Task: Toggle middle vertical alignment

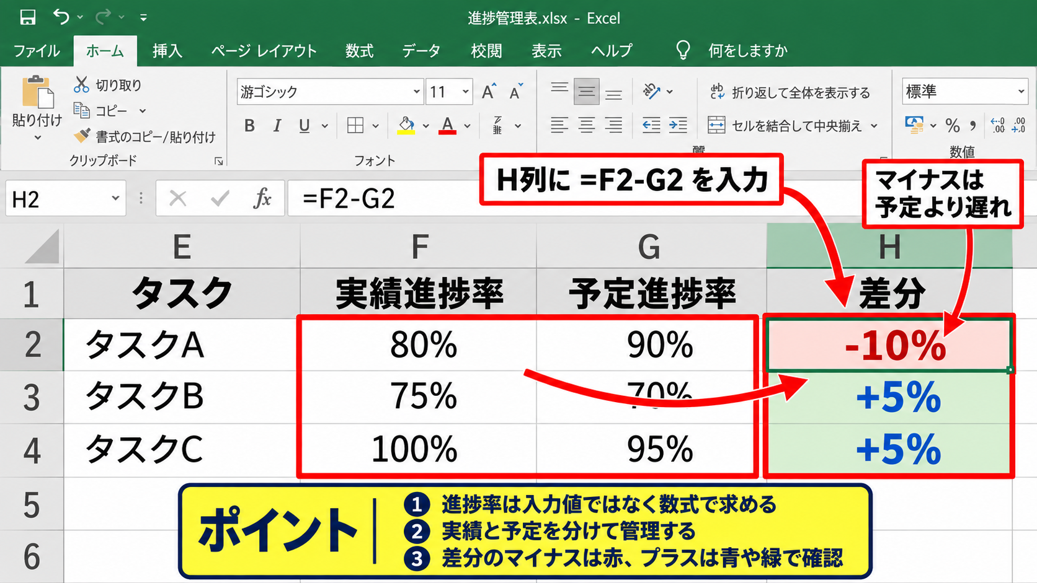Action: tap(586, 92)
